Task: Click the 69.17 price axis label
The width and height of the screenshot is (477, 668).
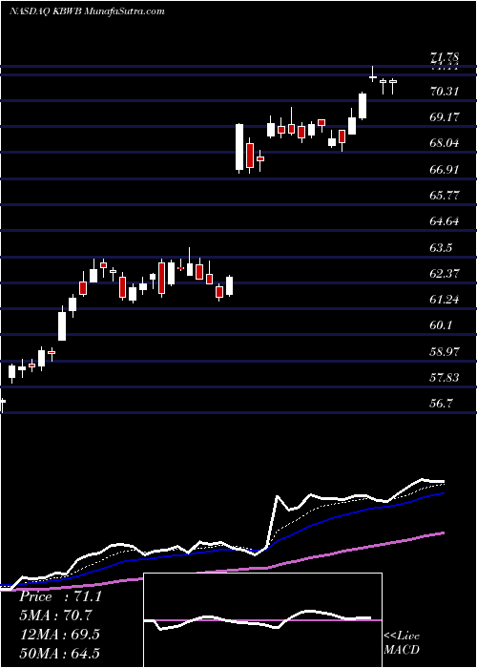Action: point(446,116)
